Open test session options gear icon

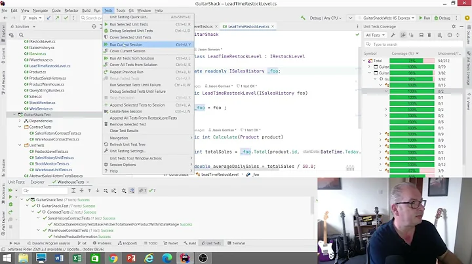tap(124, 191)
